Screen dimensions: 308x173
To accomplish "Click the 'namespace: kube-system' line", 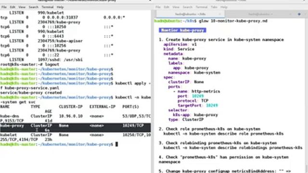I will point(194,73).
